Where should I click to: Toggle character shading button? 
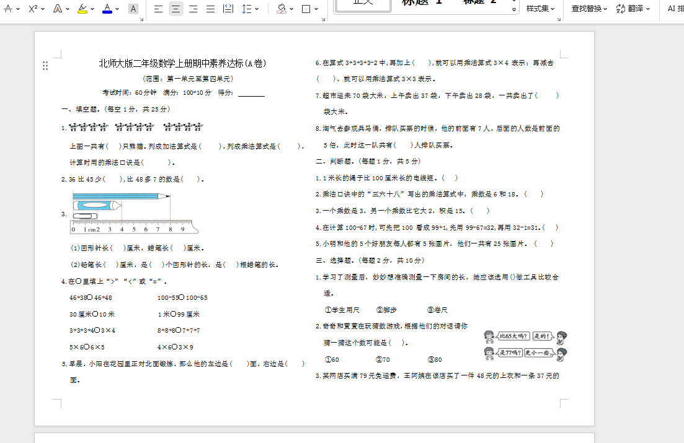[133, 9]
